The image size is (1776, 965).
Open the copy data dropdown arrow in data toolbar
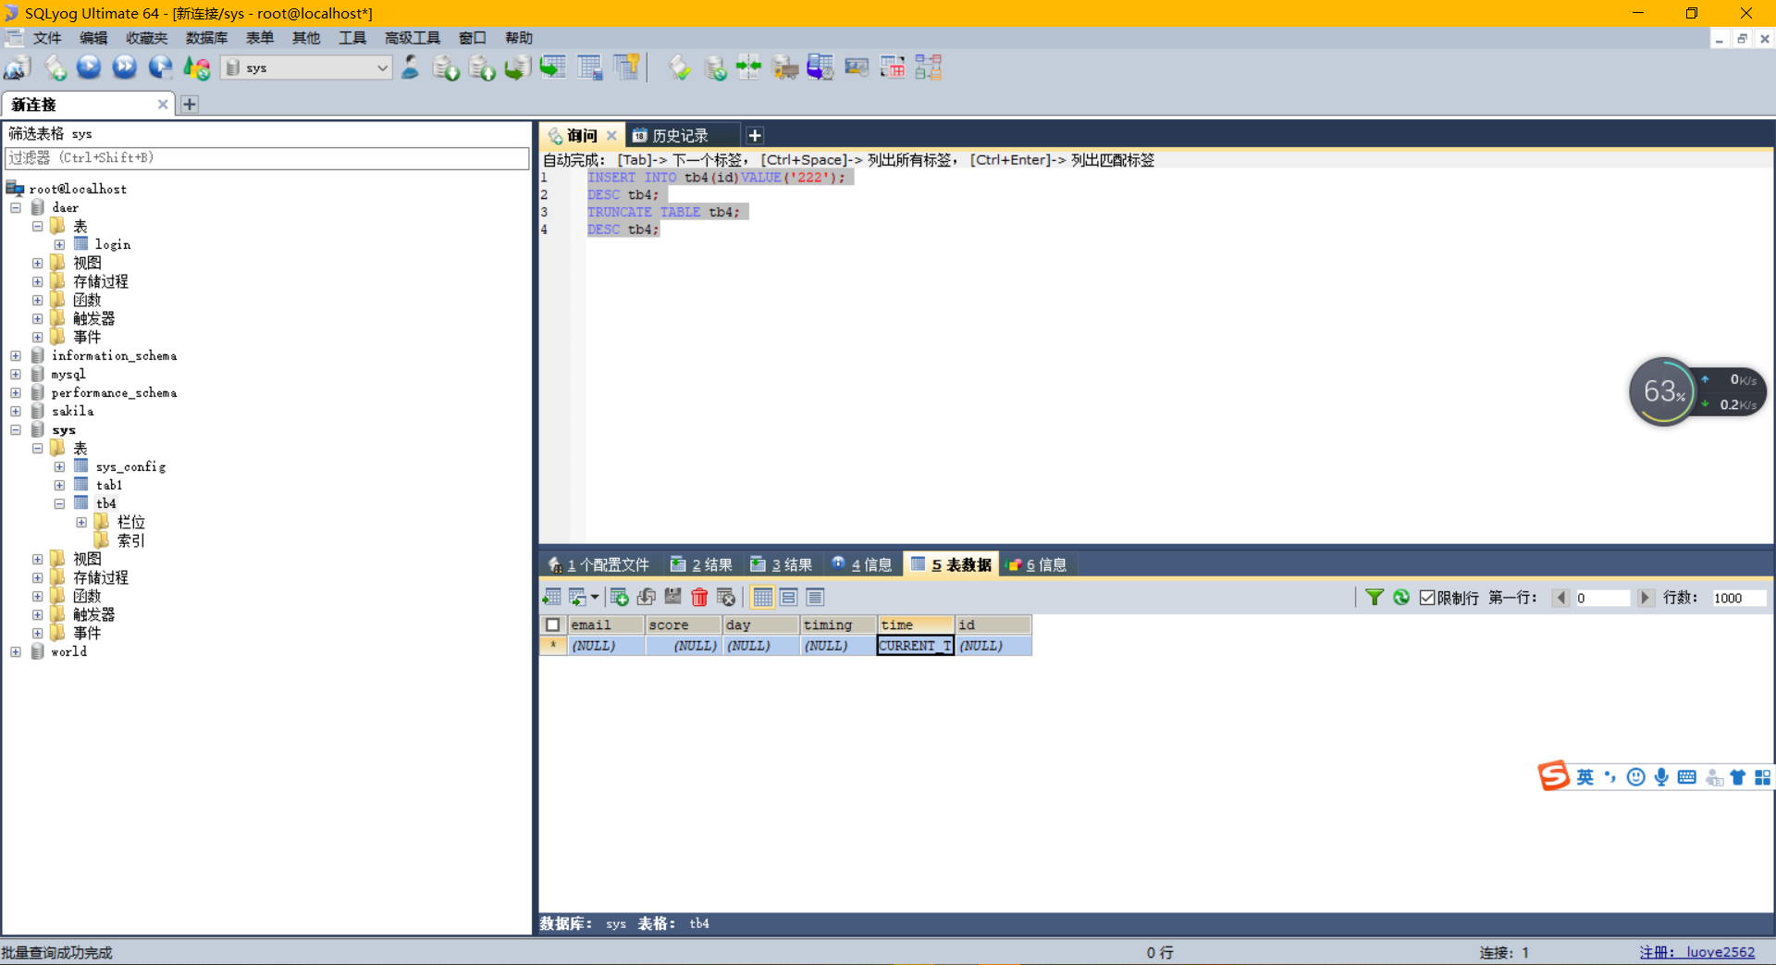pyautogui.click(x=594, y=598)
